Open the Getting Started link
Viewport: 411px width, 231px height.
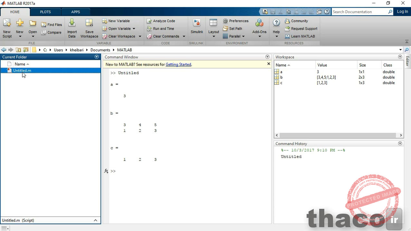click(x=178, y=64)
